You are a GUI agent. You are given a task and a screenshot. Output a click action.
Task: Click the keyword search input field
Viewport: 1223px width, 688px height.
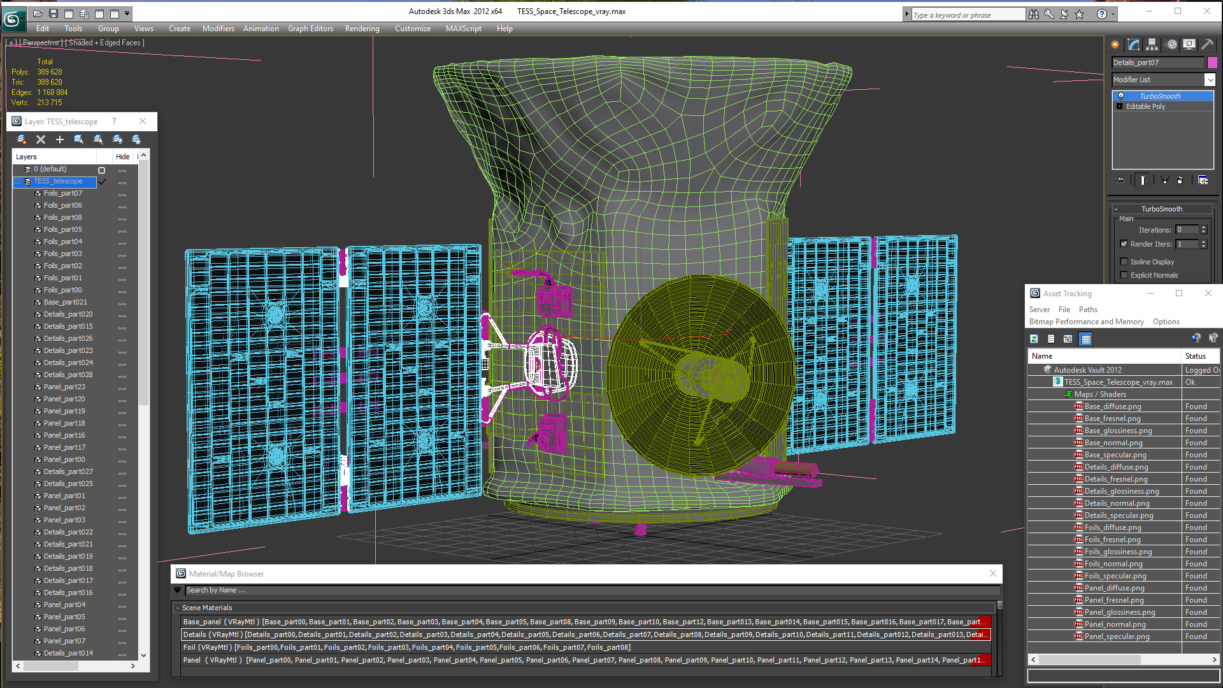pos(968,15)
